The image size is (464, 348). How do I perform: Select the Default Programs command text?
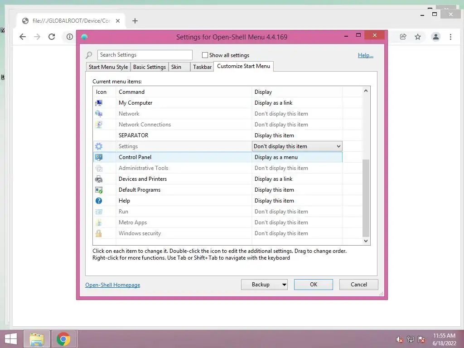coord(140,190)
